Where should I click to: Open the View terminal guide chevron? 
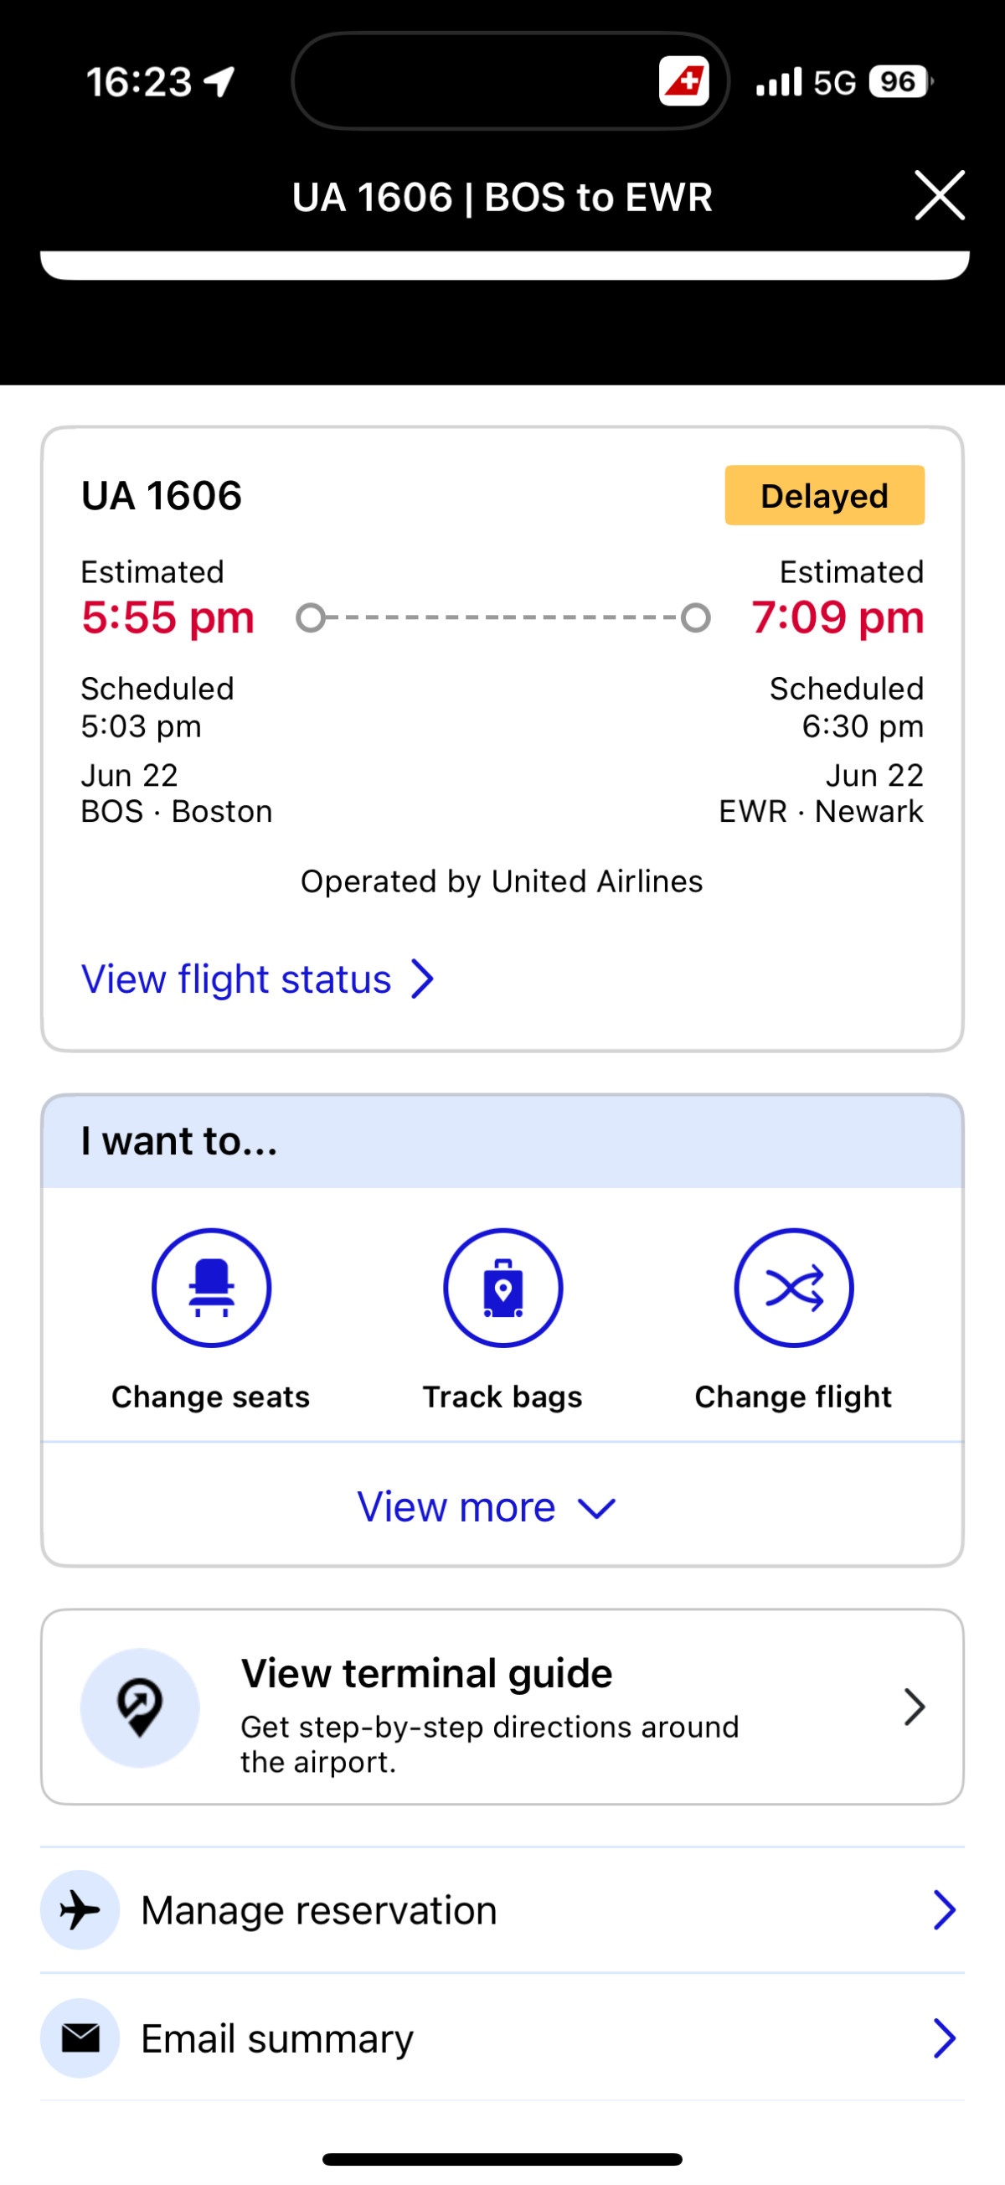click(915, 1707)
